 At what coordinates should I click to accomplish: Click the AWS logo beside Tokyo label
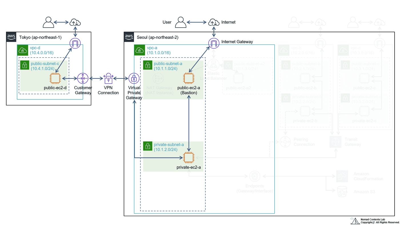click(11, 37)
